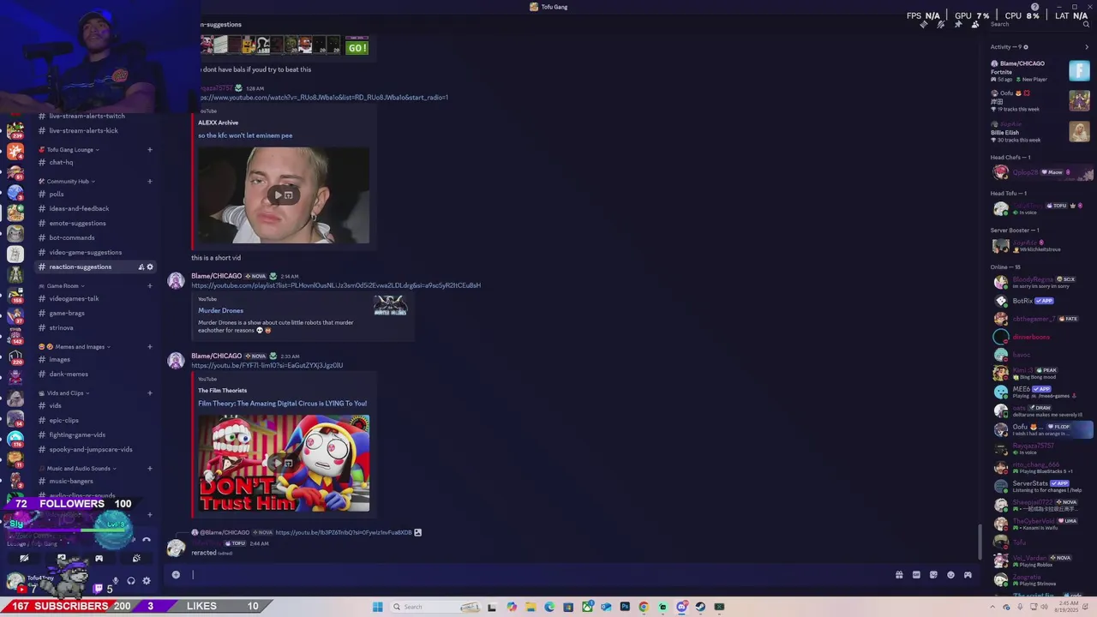Open Murder Drones embed thumbnail
The width and height of the screenshot is (1097, 617).
[x=390, y=305]
